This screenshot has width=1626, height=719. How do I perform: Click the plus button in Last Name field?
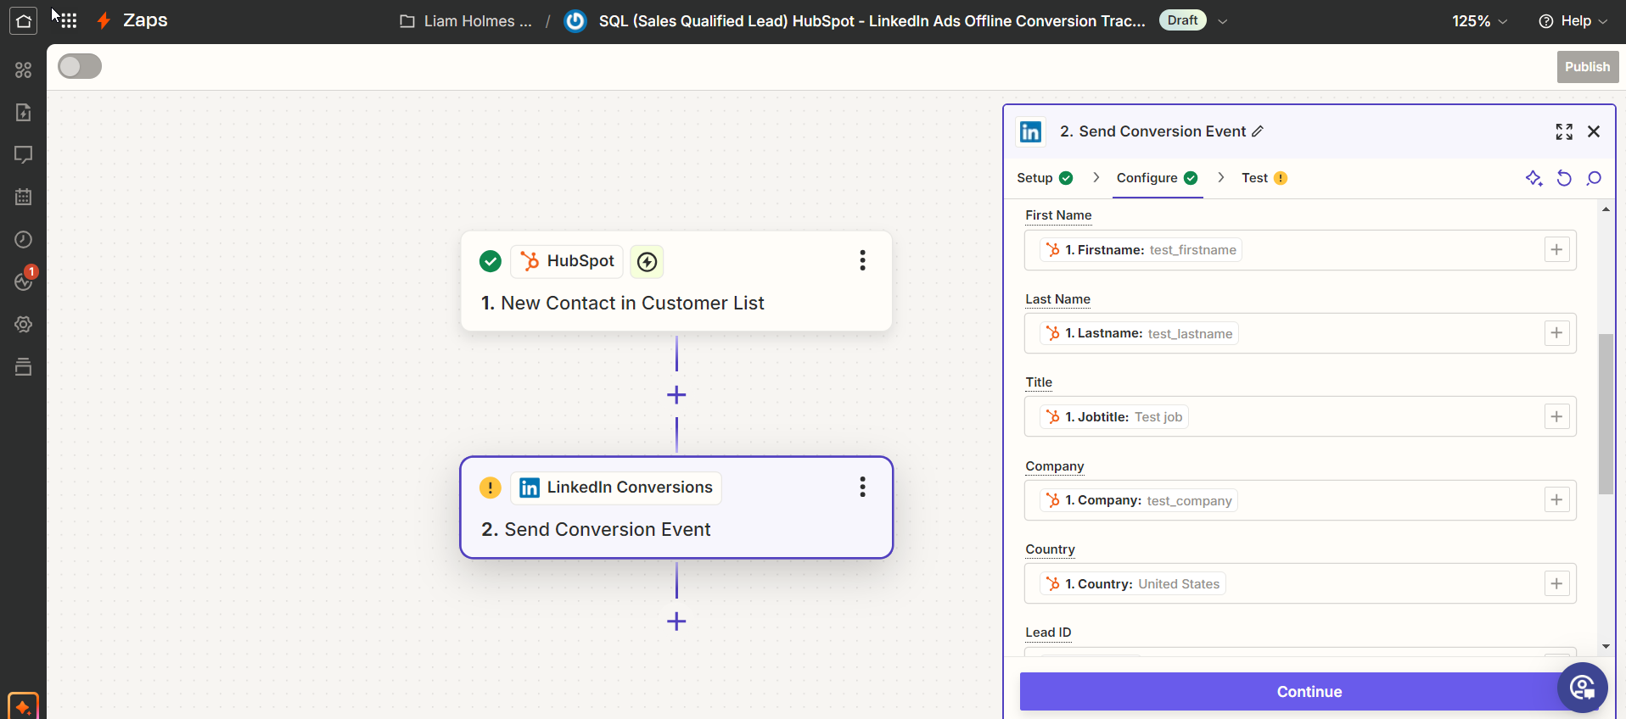[x=1556, y=333]
